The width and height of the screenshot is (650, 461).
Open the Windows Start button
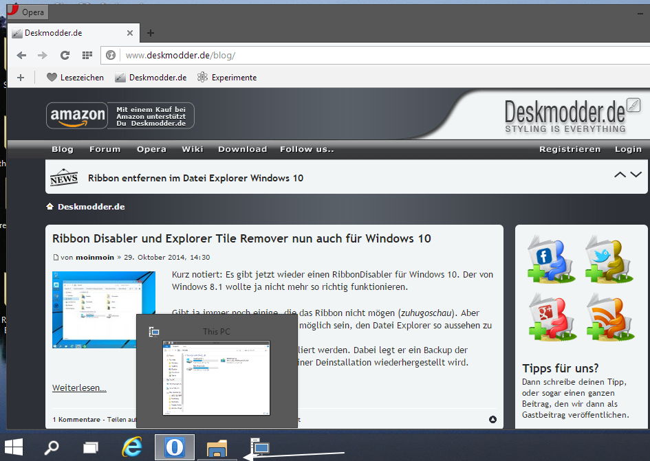click(13, 447)
